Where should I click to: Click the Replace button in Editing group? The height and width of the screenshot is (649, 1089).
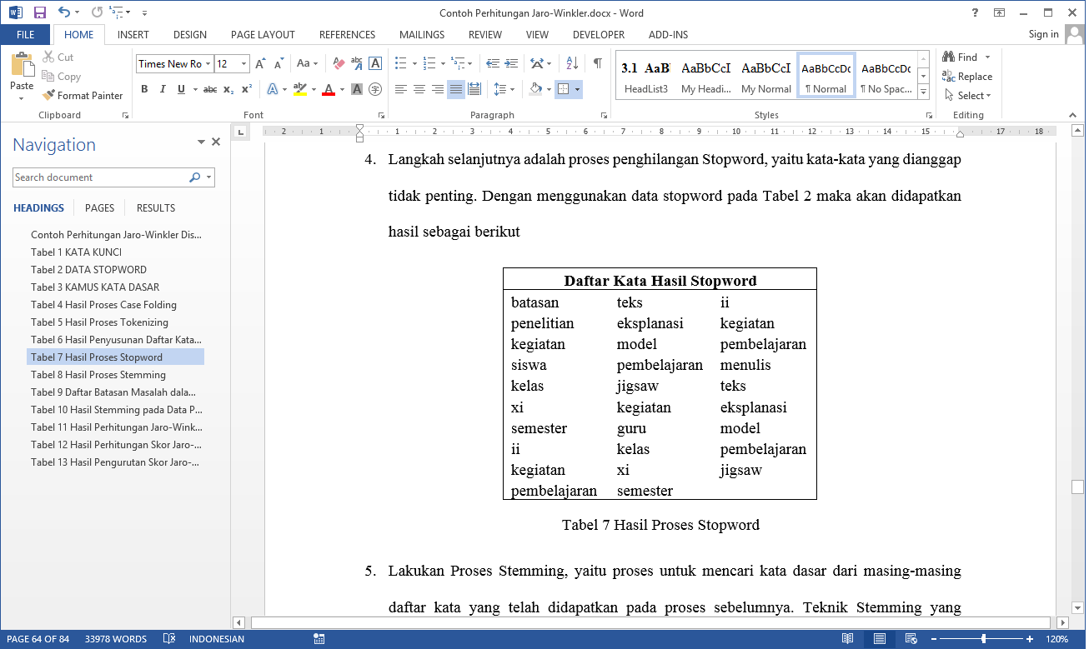967,77
